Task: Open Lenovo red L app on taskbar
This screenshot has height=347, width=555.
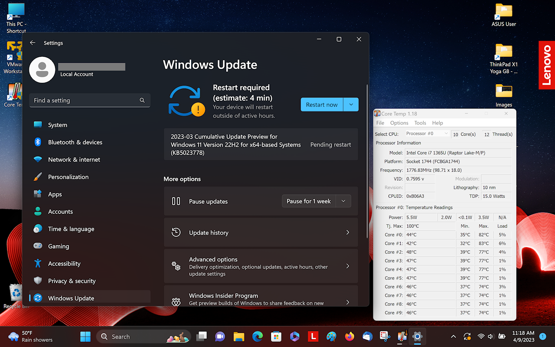Action: pos(313,337)
